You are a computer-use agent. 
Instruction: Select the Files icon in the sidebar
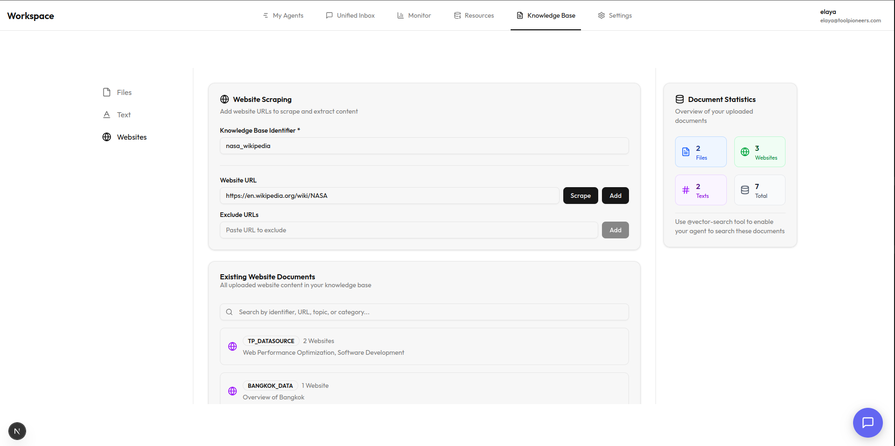pyautogui.click(x=107, y=92)
